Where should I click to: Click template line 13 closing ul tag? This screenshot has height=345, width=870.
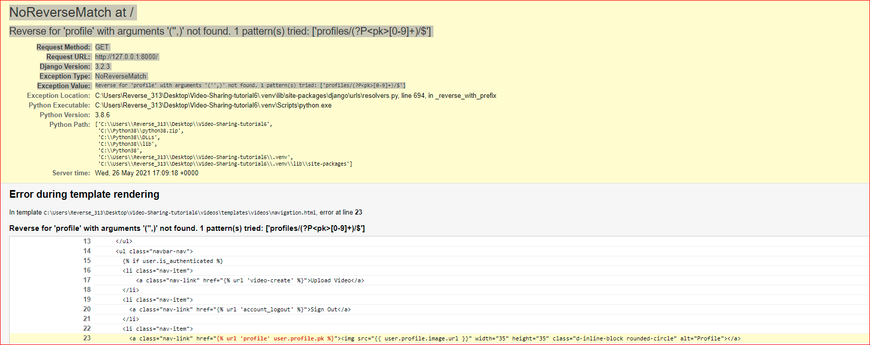point(124,242)
